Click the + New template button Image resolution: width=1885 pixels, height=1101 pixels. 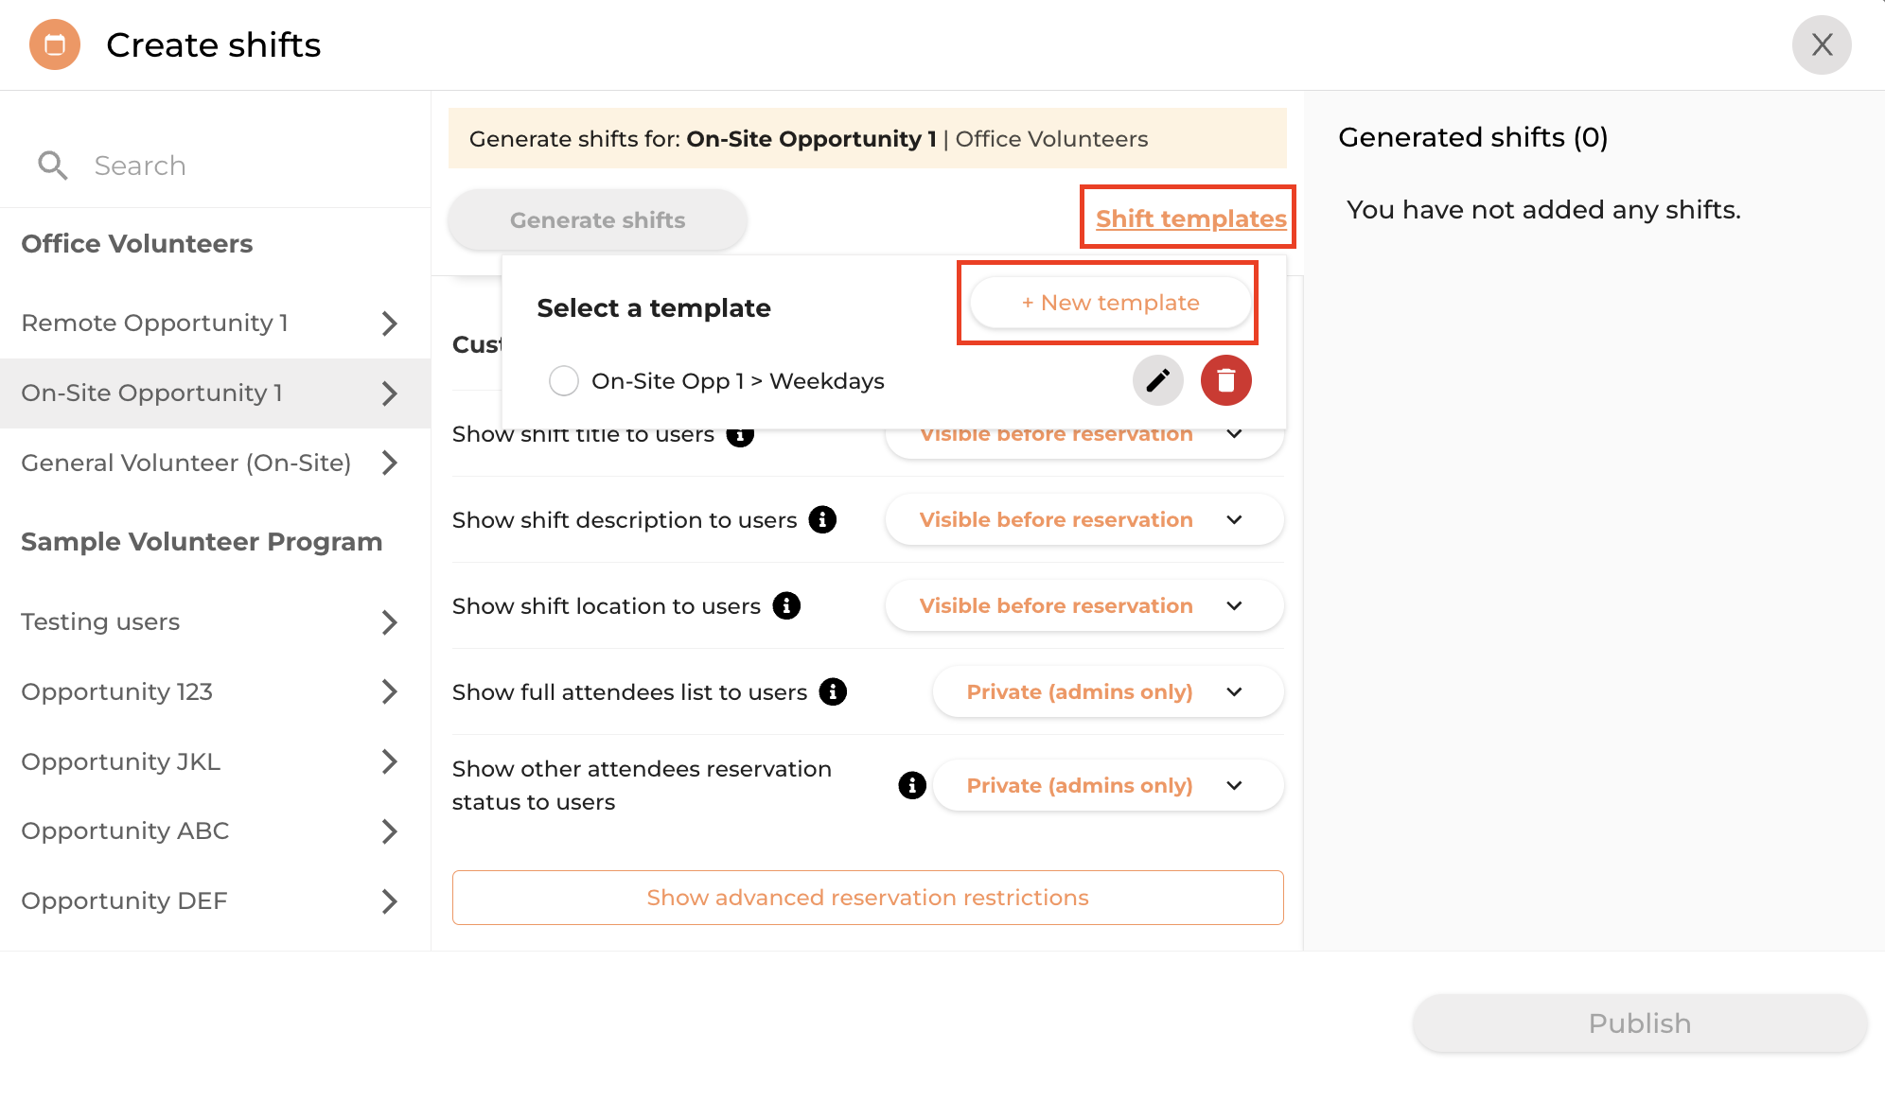[x=1110, y=303]
